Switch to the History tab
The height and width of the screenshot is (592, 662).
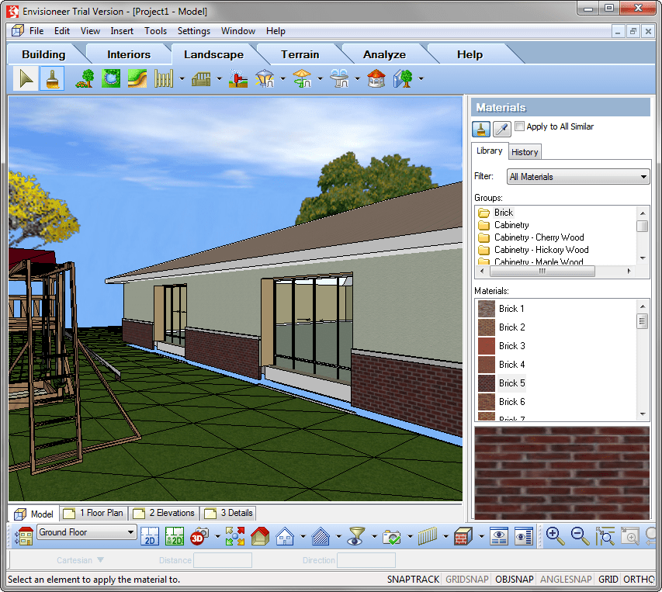point(525,152)
